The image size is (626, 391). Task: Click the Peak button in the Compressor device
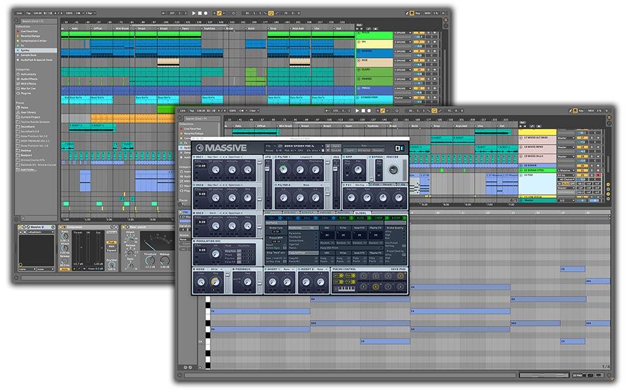(x=112, y=242)
